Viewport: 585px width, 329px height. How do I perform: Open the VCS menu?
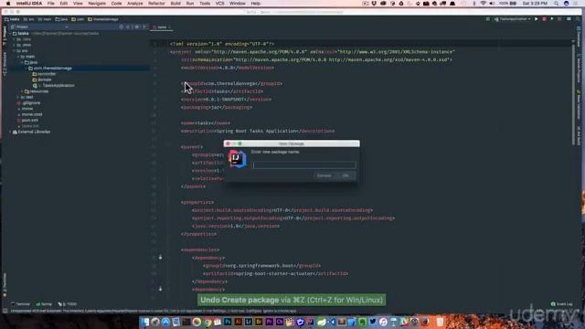[x=219, y=4]
